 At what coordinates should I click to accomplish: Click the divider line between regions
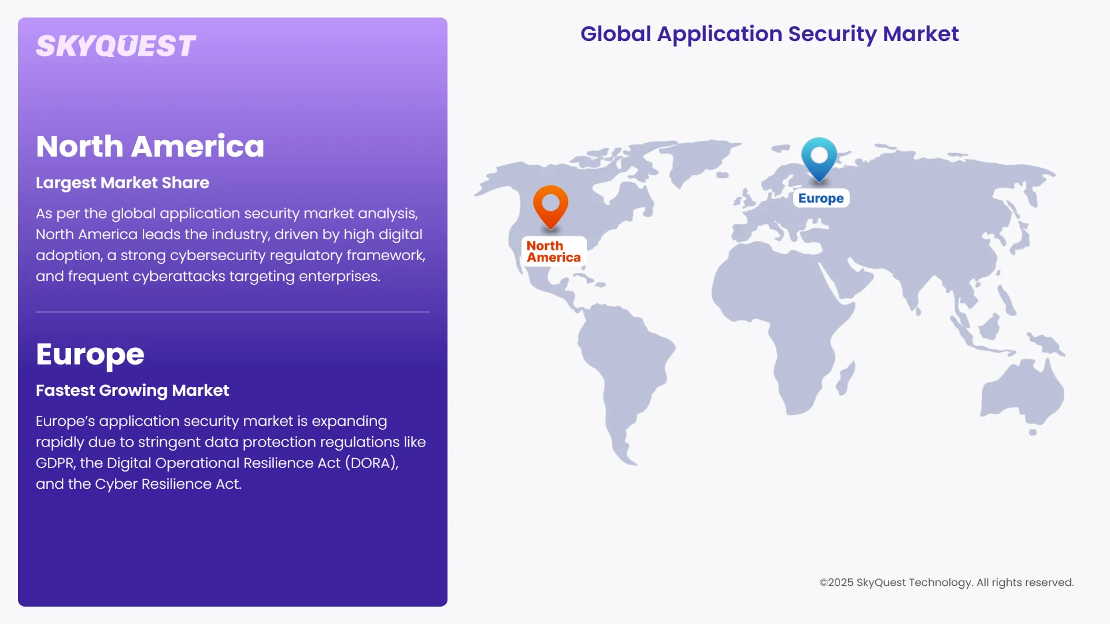232,312
